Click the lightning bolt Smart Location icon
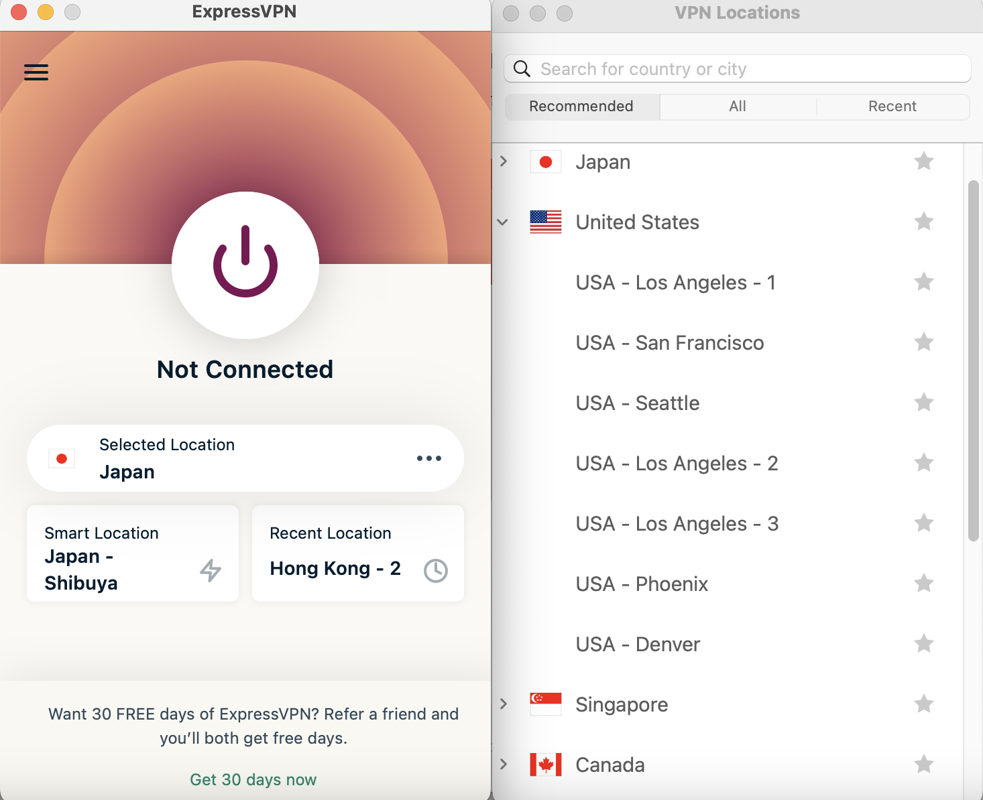 (211, 570)
